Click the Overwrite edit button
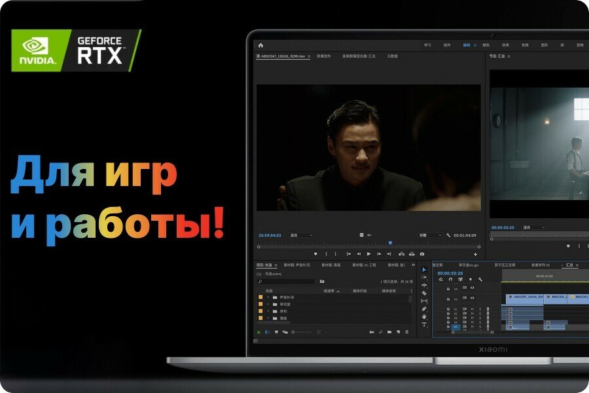This screenshot has height=393, width=589. tap(412, 254)
